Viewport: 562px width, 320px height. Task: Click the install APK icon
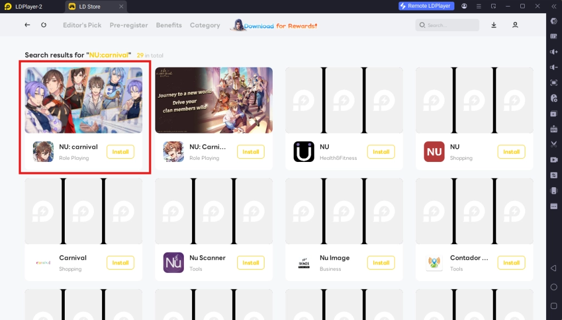tap(554, 129)
